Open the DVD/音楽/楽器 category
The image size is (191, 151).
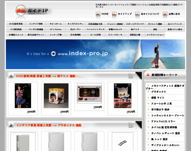tap(16, 24)
